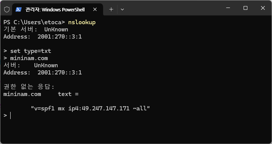
Task: Expand the new tab profile dropdown chevron
Action: click(122, 9)
